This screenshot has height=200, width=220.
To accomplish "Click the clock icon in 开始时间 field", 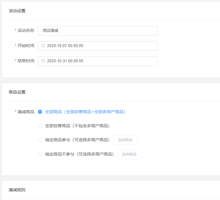I will coord(43,46).
